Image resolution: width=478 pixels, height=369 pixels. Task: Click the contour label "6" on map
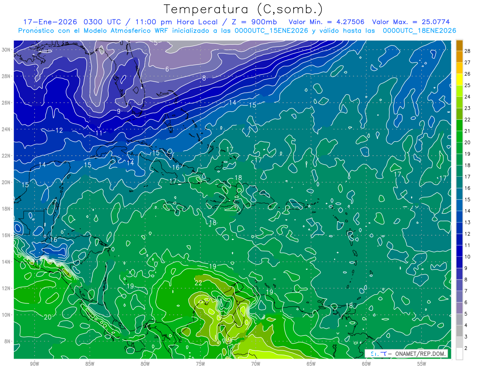tap(167, 69)
